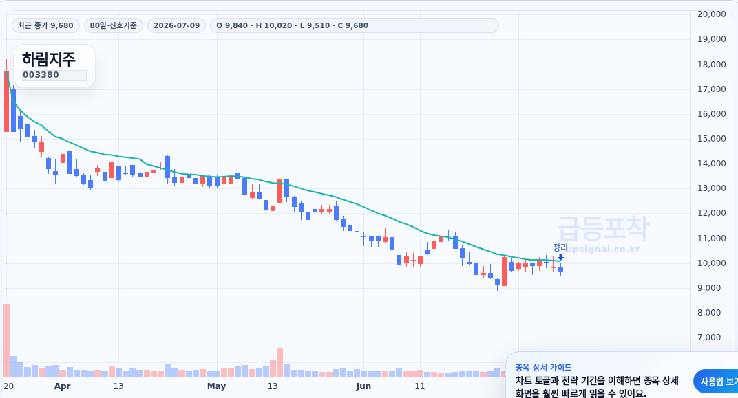
Task: Click the 2026-07-09 date chip
Action: [176, 25]
